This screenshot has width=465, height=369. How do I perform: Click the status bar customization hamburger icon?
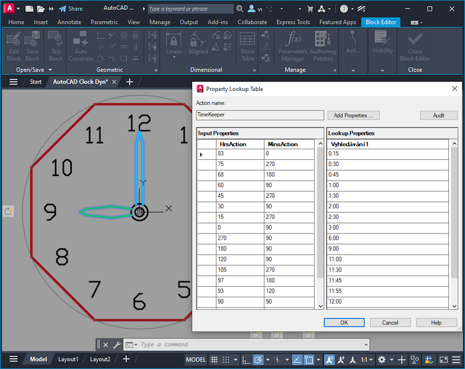[x=456, y=360]
